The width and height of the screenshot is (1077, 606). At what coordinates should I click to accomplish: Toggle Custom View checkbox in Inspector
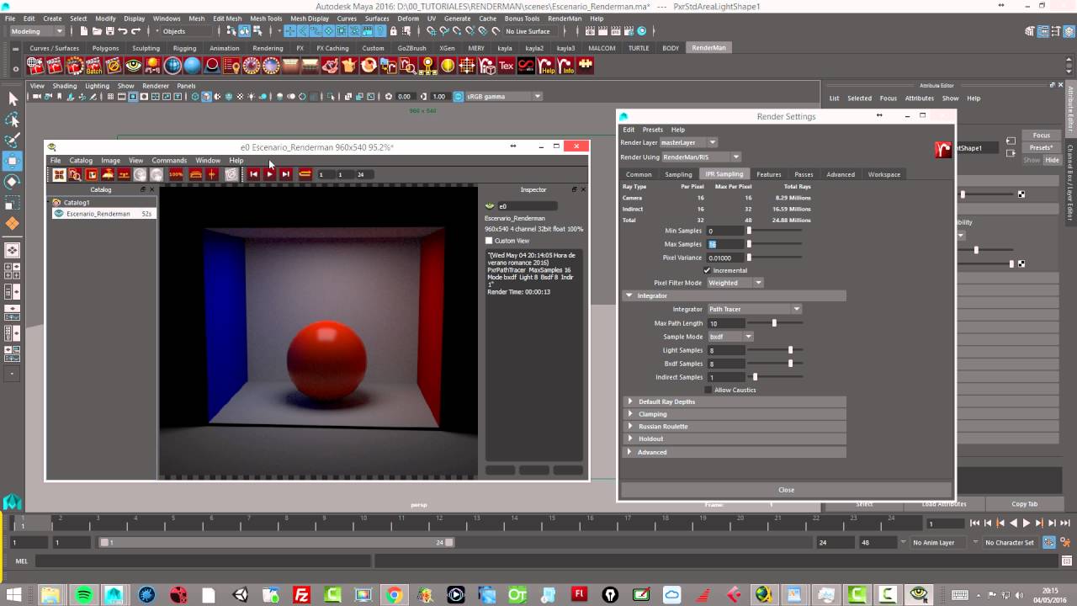pyautogui.click(x=489, y=241)
